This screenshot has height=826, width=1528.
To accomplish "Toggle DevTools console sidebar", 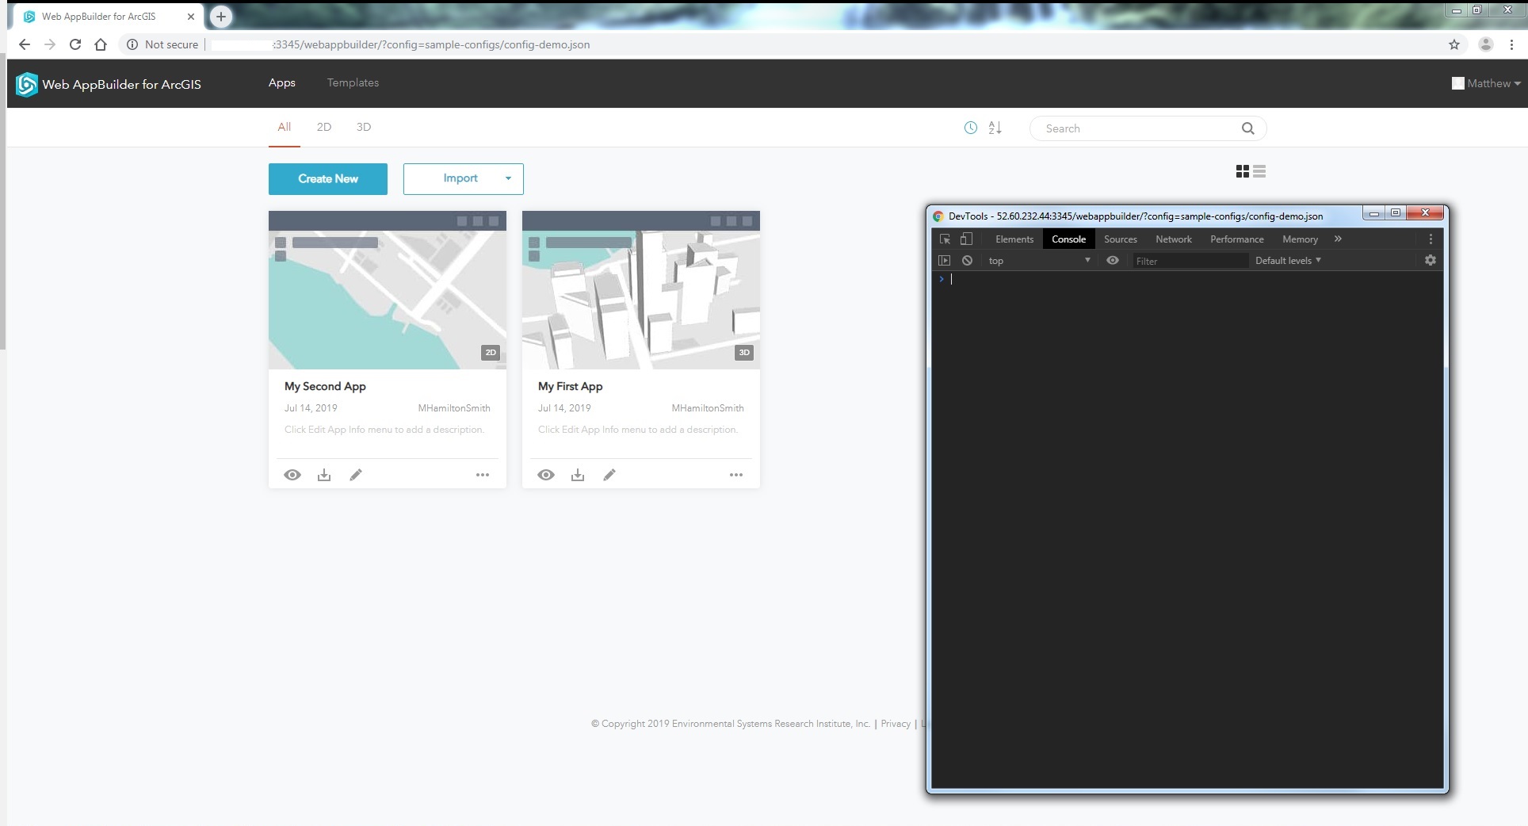I will pyautogui.click(x=944, y=260).
